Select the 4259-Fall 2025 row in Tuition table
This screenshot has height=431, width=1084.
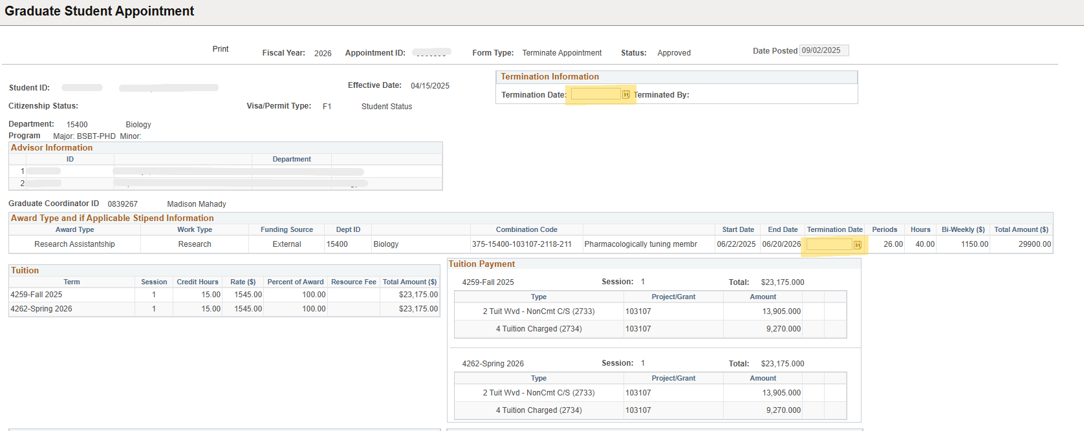[x=37, y=295]
